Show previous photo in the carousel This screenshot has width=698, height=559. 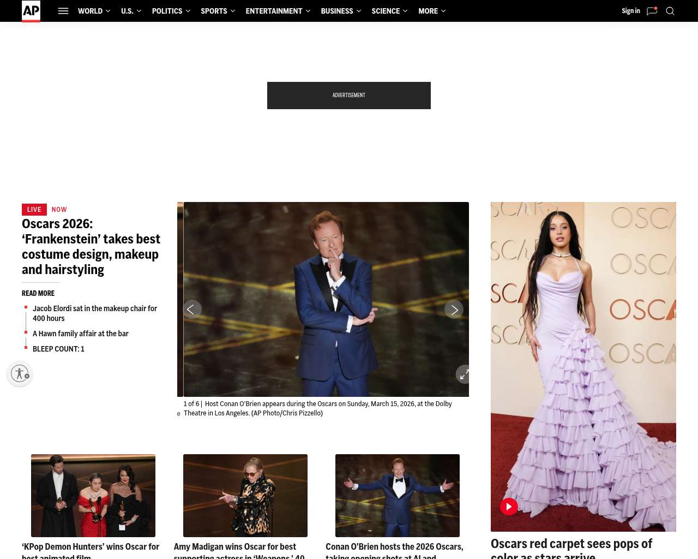(192, 310)
